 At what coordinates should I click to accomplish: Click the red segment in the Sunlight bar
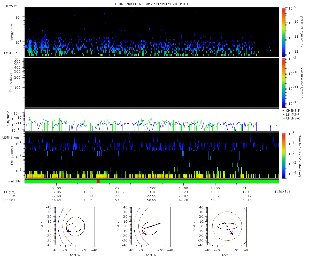(98, 181)
